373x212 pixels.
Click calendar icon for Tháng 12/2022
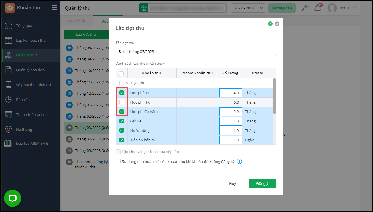point(69,94)
